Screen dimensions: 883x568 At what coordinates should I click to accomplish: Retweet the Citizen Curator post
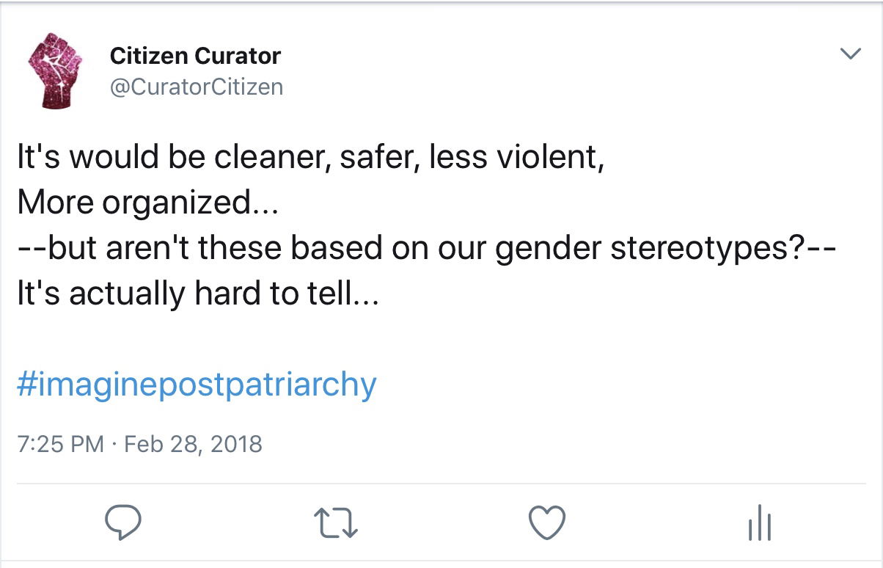pos(334,525)
